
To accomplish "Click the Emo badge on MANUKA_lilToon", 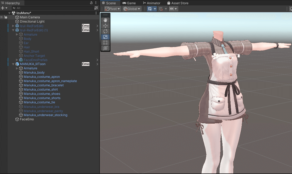I will (85, 64).
